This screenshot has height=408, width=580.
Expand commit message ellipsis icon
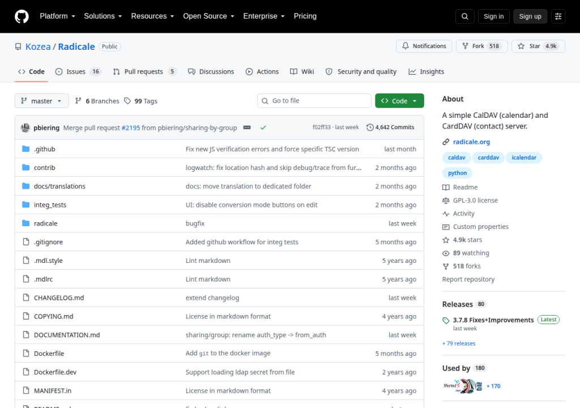coord(247,127)
